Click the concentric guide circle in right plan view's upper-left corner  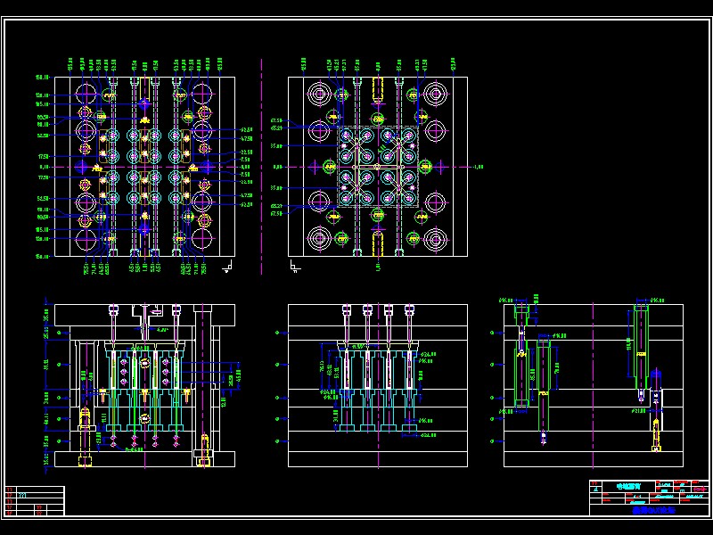pos(319,95)
